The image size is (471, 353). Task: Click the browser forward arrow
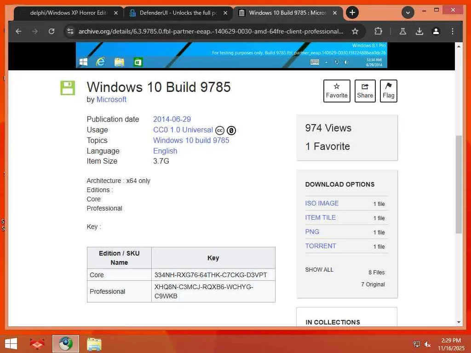(x=35, y=31)
